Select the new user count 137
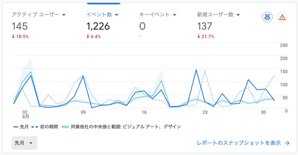Screen dimensions: 298x155 tap(205, 26)
